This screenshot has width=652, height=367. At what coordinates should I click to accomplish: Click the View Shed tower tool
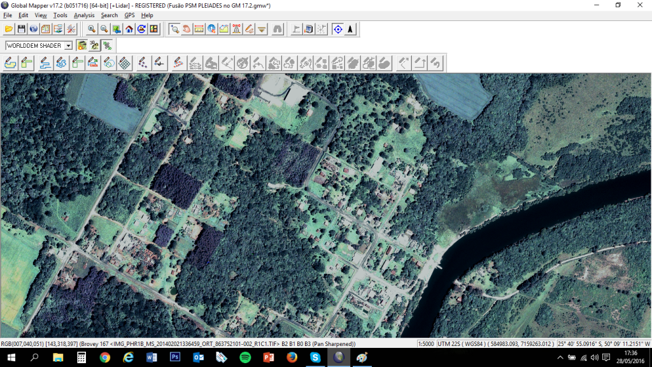(236, 29)
